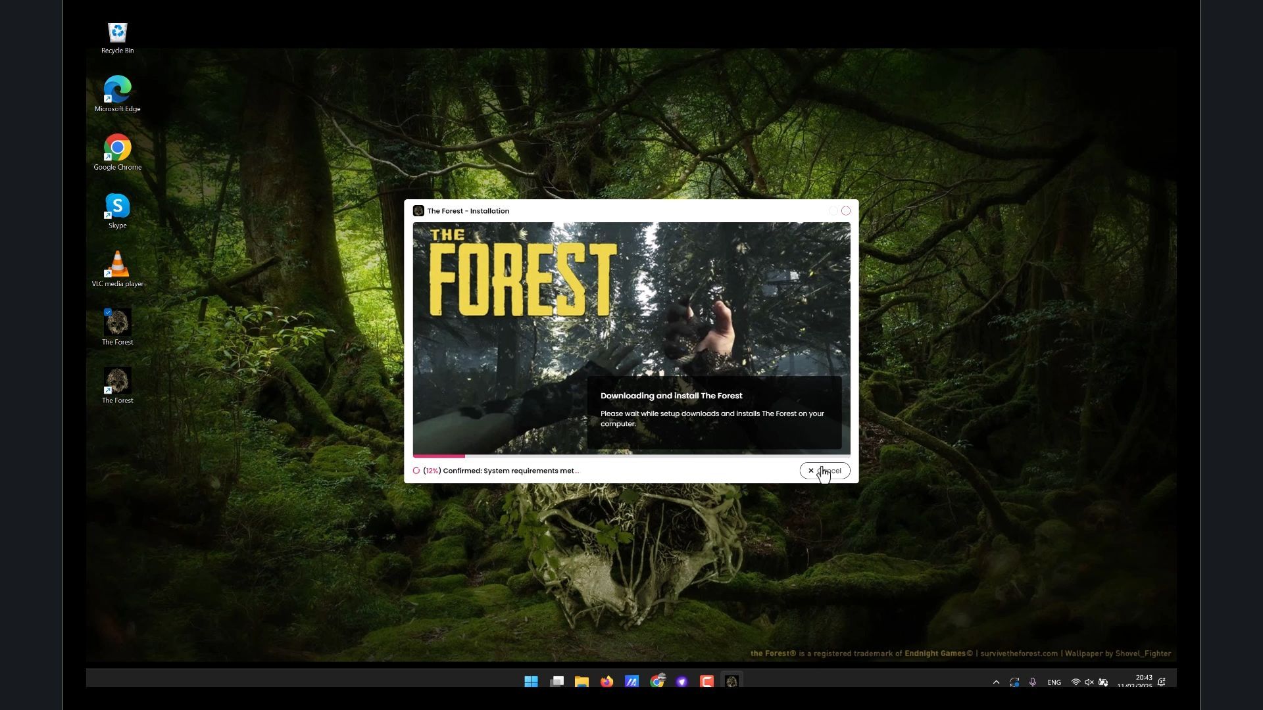
Task: Click The Forest installer taskbar icon
Action: (732, 682)
